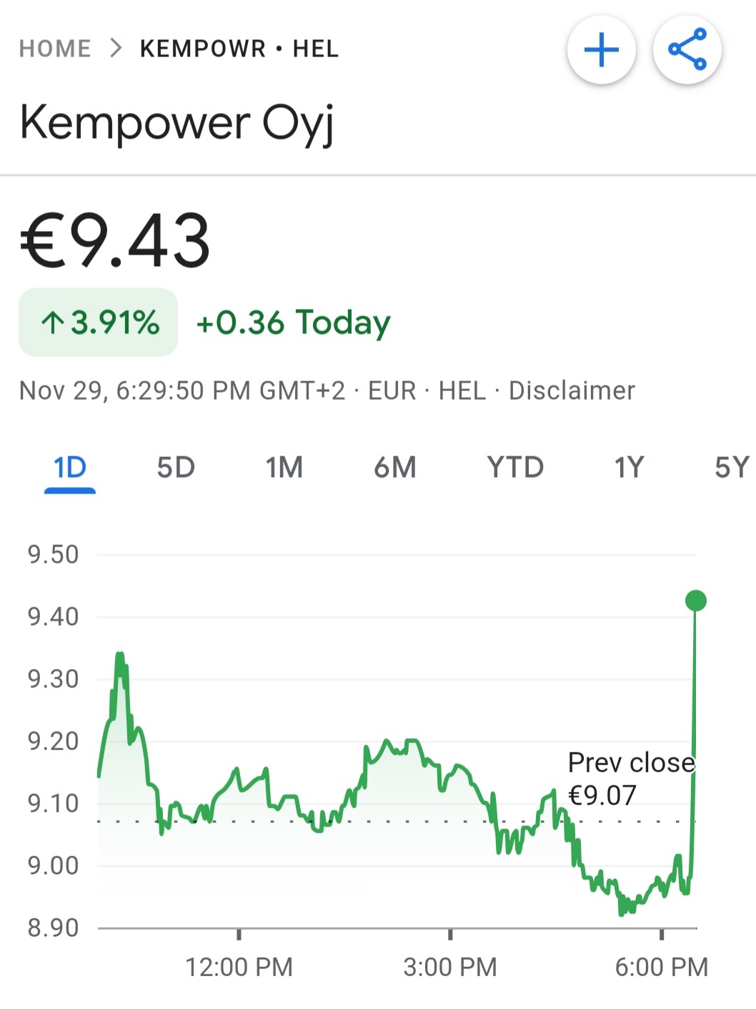Switch chart to 1M range
Image resolution: width=756 pixels, height=1009 pixels.
point(284,468)
